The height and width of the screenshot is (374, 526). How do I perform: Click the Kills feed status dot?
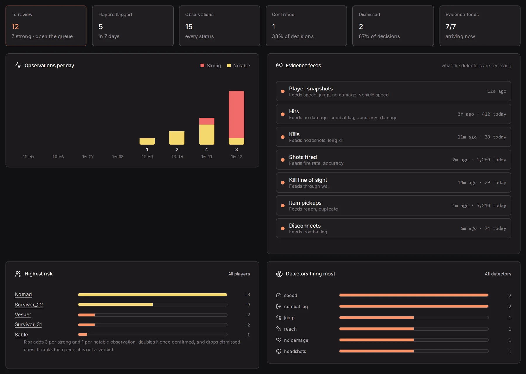click(x=283, y=137)
